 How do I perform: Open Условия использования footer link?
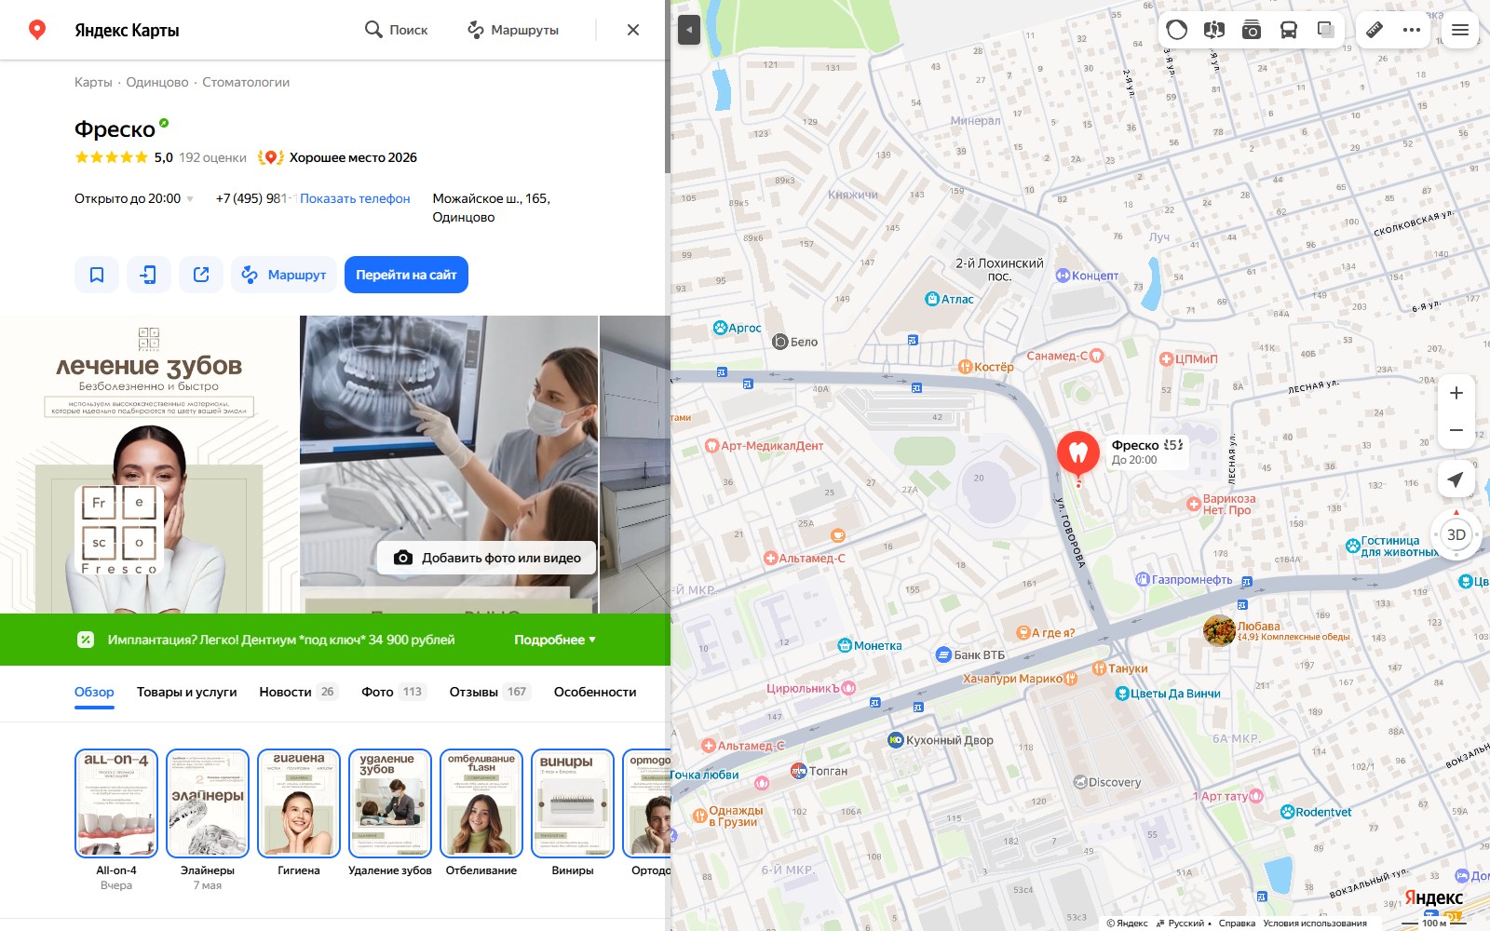pos(1315,924)
